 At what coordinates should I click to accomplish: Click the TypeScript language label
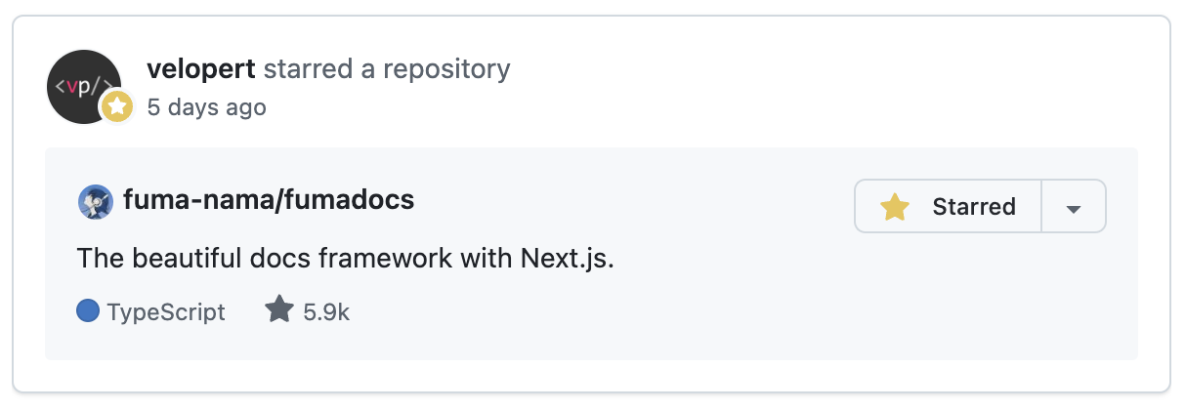tap(166, 312)
